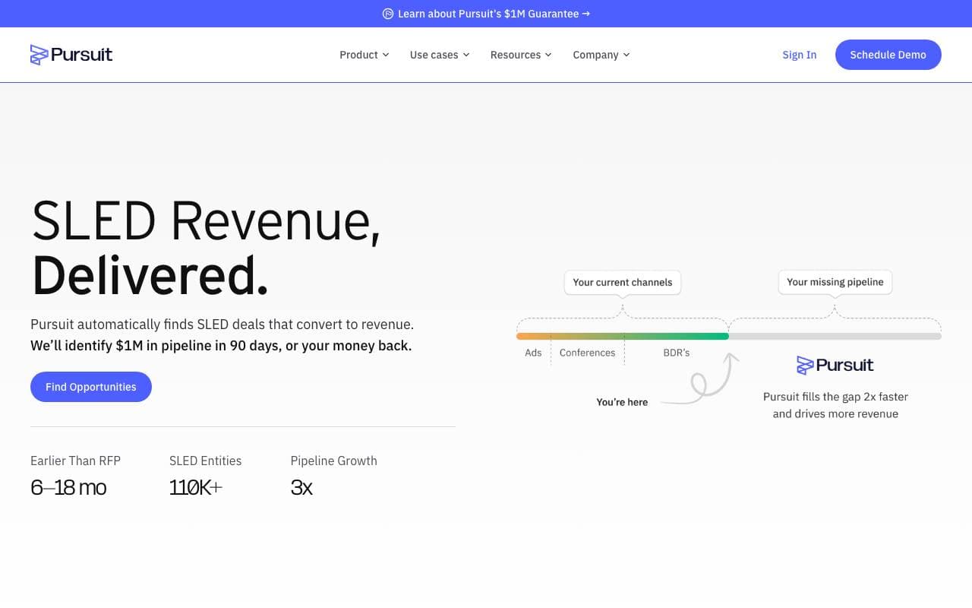
Task: Click the '110K+' statistic
Action: (x=196, y=487)
